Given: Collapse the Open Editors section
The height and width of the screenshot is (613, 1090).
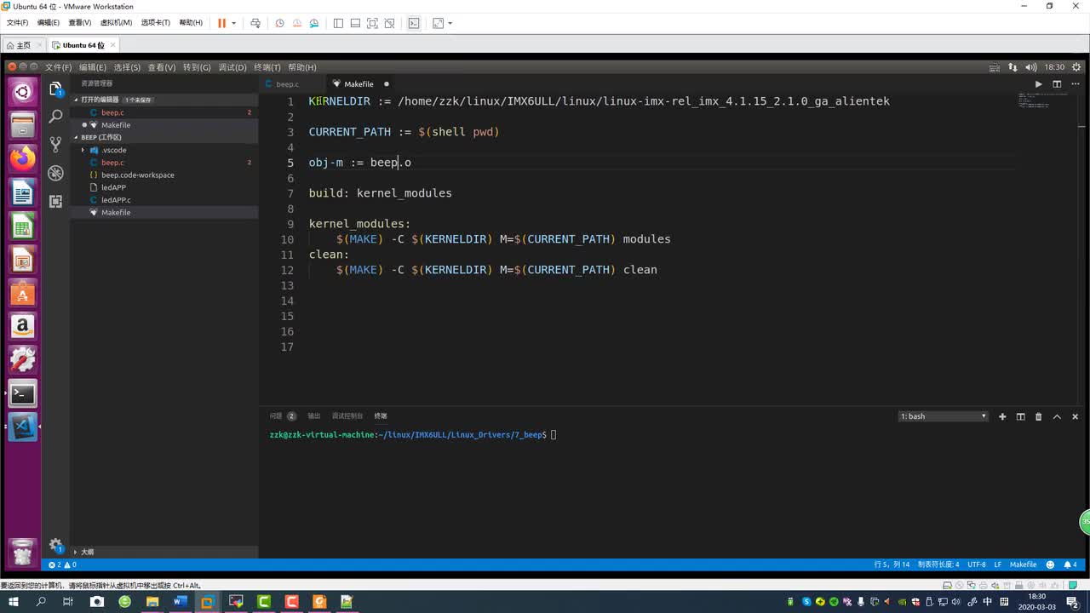Looking at the screenshot, I should click(x=100, y=100).
